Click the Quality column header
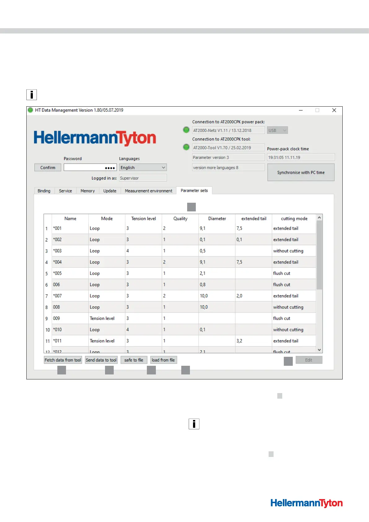The height and width of the screenshot is (522, 369). 180,219
